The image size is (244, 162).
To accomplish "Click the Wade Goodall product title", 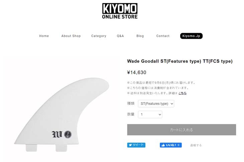I will (180, 61).
